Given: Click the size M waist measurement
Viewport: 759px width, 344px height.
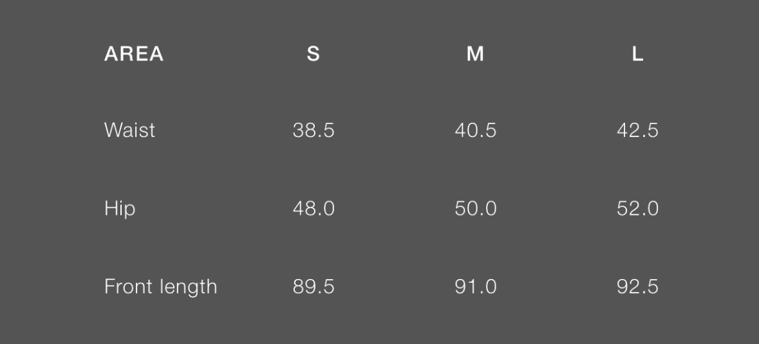Looking at the screenshot, I should point(476,131).
